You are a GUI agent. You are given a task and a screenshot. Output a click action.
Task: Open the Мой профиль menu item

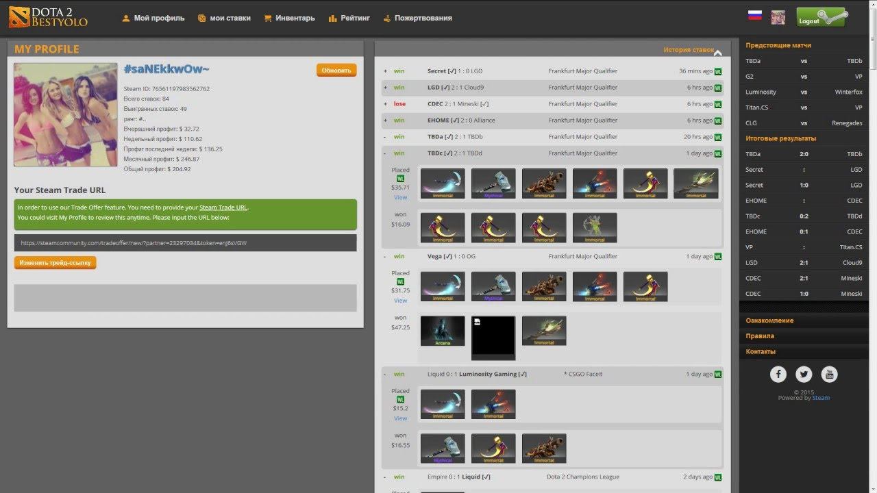tap(153, 18)
